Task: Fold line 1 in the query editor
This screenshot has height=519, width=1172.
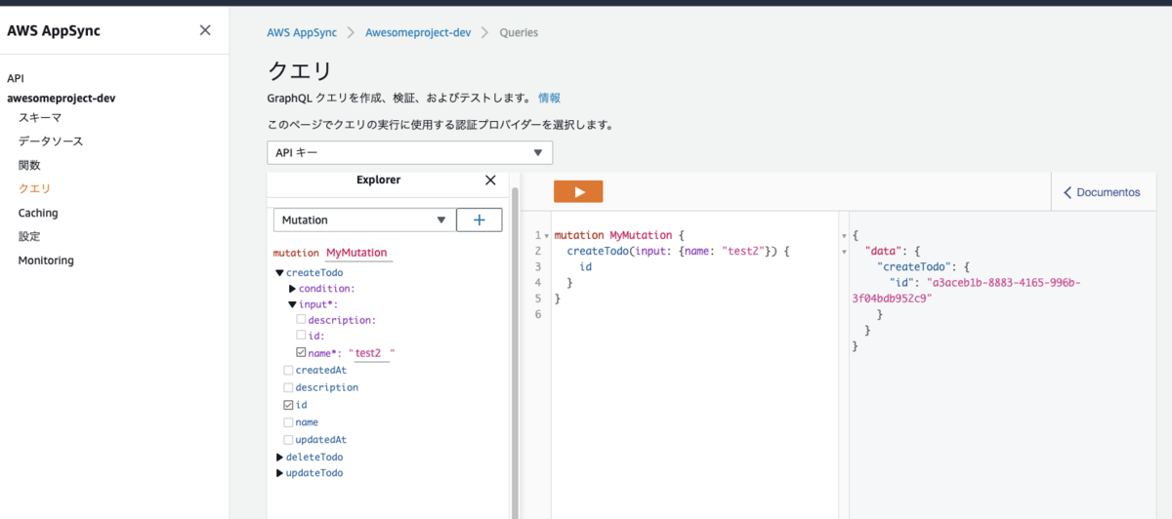Action: (x=546, y=236)
